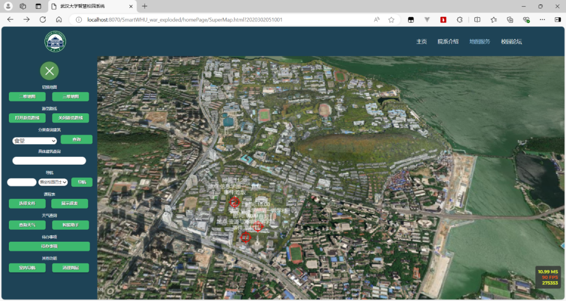The image size is (566, 301).
Task: Click the browser refresh icon
Action: [x=42, y=19]
